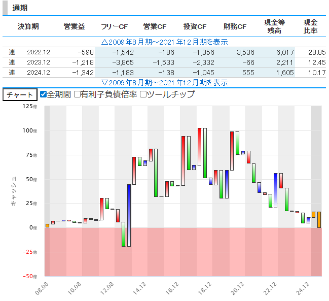
Task: Click operating profit value -1,218
Action: click(83, 62)
